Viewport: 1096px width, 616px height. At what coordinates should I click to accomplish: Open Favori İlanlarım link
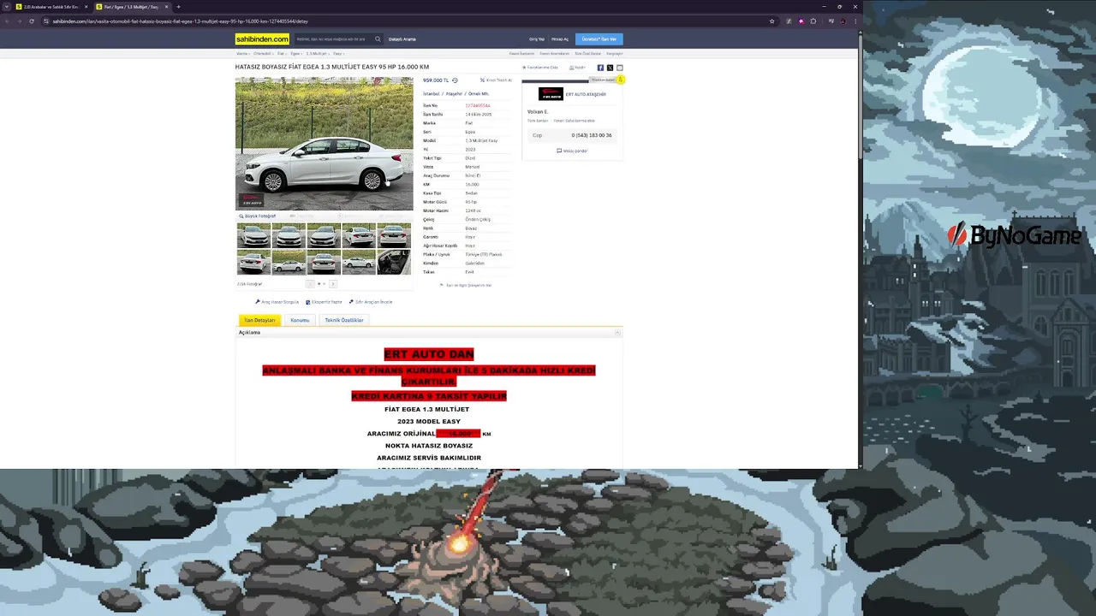click(x=521, y=53)
